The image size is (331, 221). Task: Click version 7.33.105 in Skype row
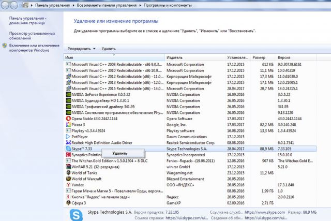coord(284,149)
